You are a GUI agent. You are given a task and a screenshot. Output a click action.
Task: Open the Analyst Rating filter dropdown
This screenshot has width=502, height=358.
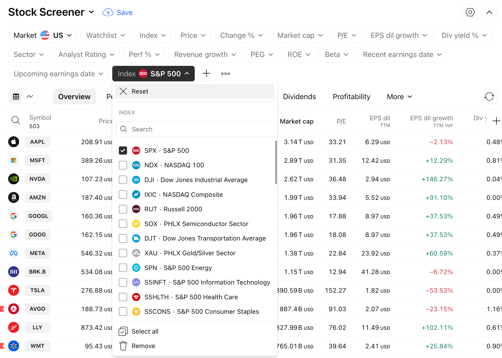point(86,54)
